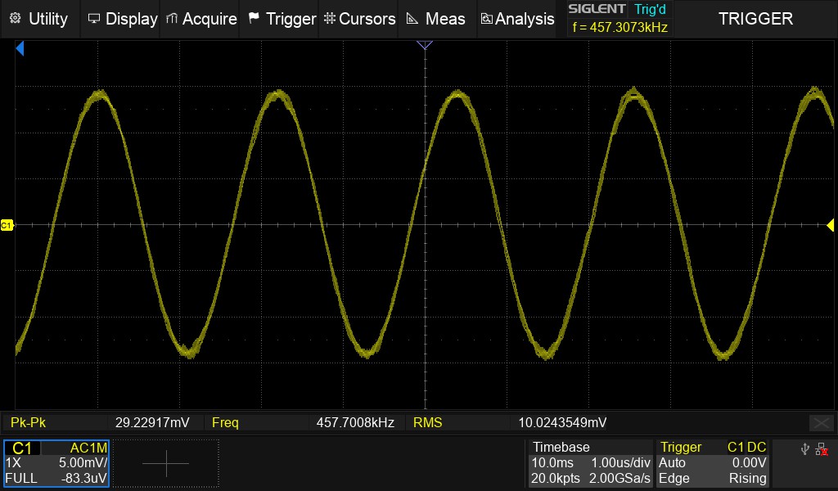
Task: Open the Timebase settings box
Action: point(589,463)
